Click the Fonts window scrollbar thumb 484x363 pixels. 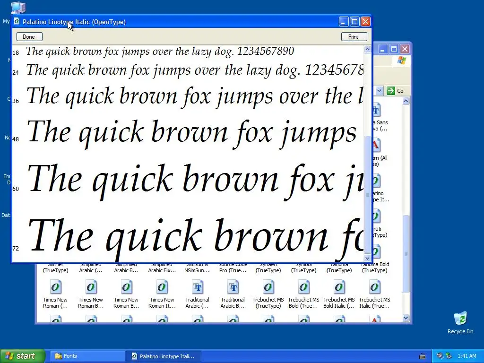coord(406,254)
